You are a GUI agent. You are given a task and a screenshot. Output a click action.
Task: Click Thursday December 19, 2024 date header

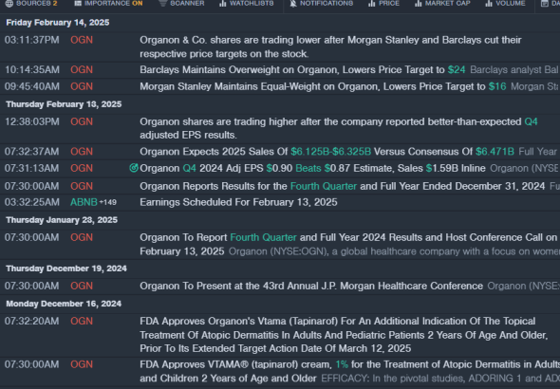tap(66, 269)
